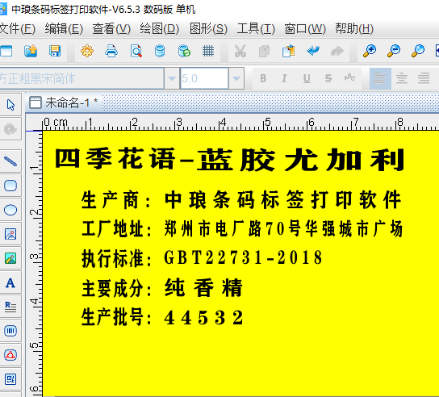
Task: Select the ellipse drawing tool
Action: tap(10, 210)
